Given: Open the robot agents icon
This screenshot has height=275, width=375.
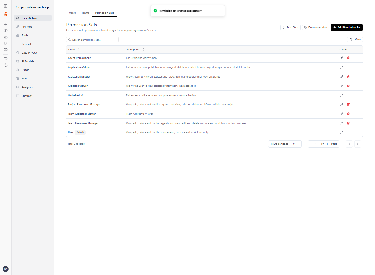Looking at the screenshot, I should tap(6, 37).
